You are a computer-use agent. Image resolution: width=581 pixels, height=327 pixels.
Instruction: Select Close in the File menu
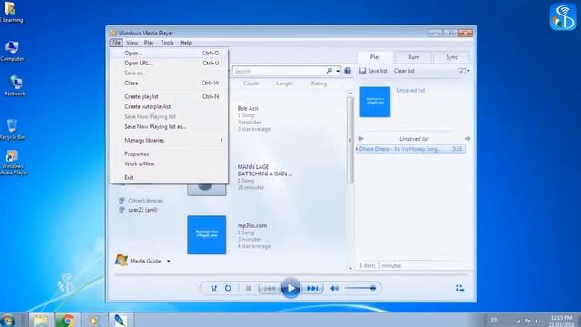[170, 83]
